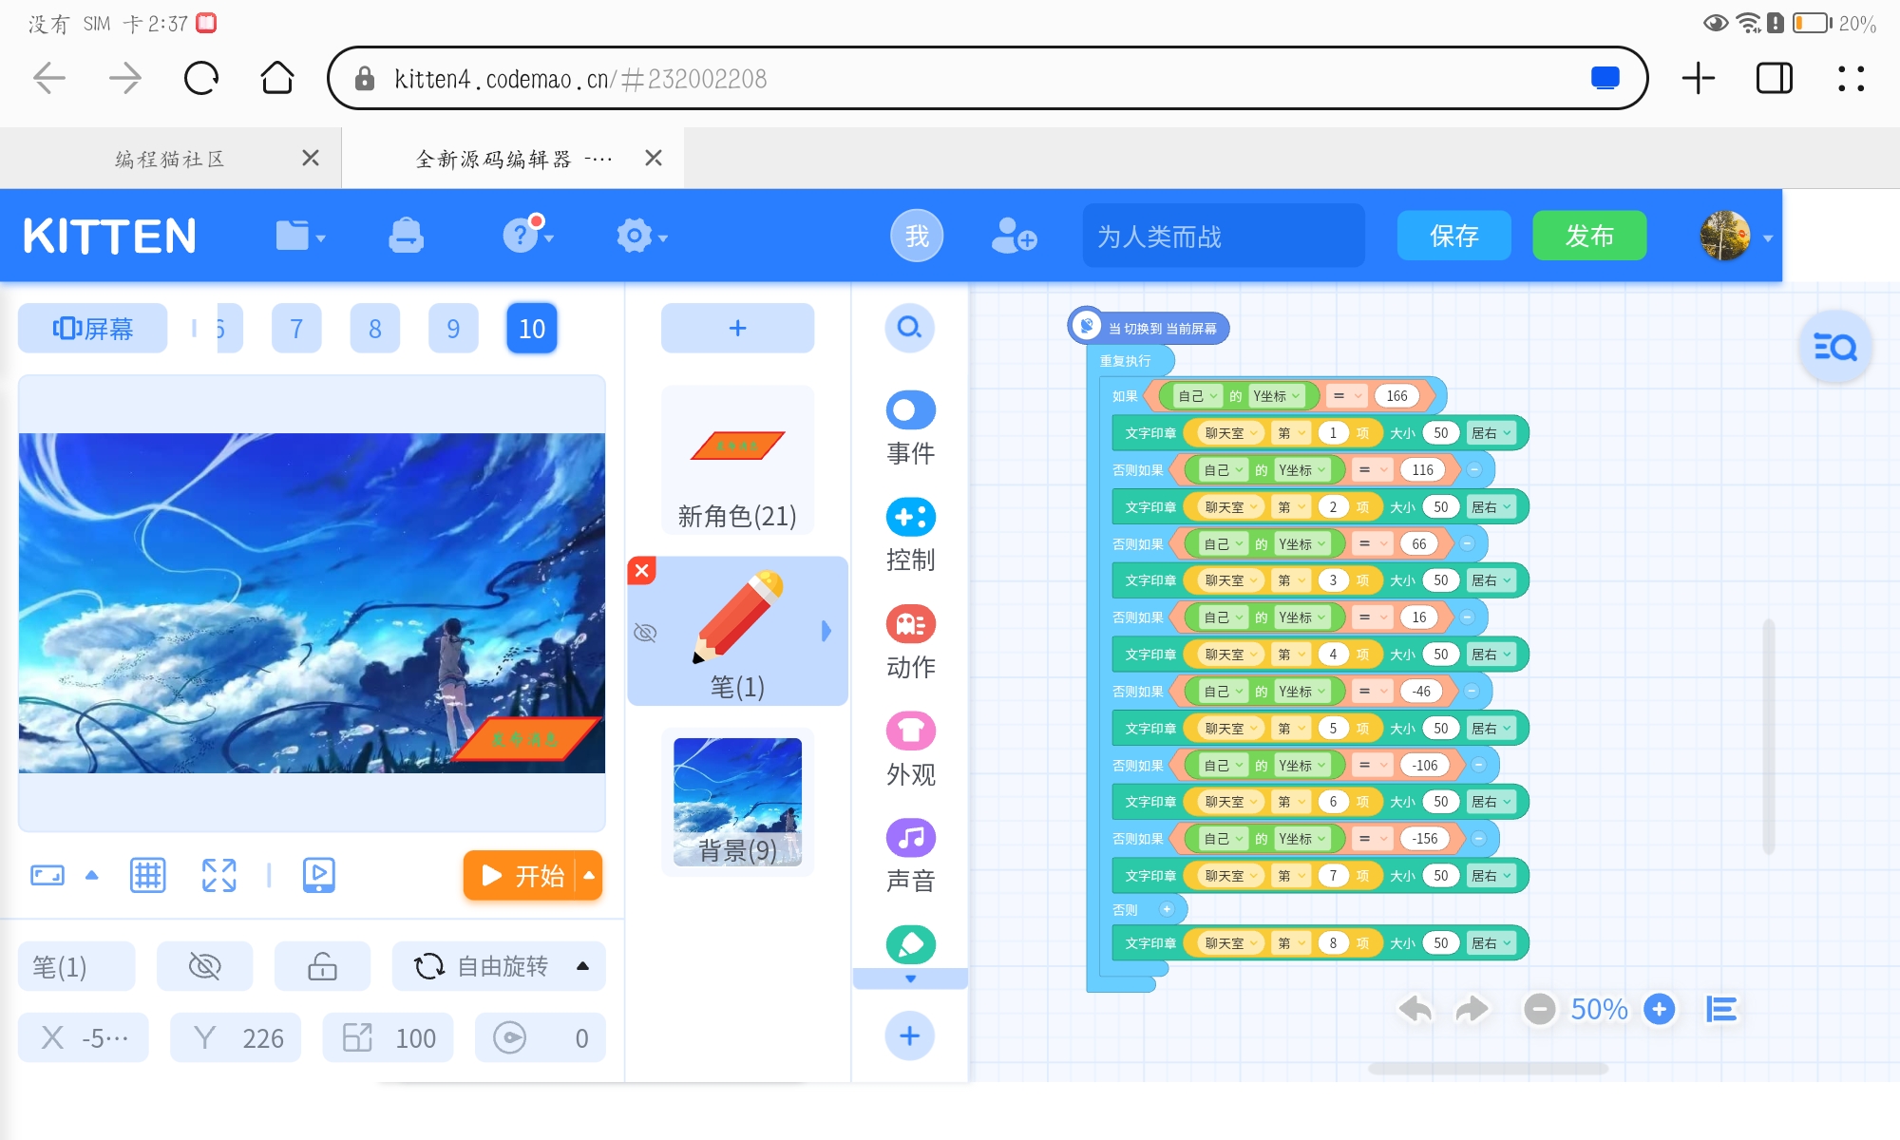Image resolution: width=1900 pixels, height=1140 pixels.
Task: Go back in browser
Action: [49, 78]
